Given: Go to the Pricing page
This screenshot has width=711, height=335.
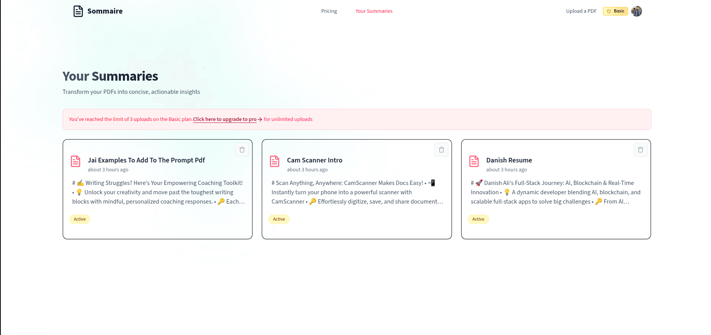Looking at the screenshot, I should click(329, 11).
